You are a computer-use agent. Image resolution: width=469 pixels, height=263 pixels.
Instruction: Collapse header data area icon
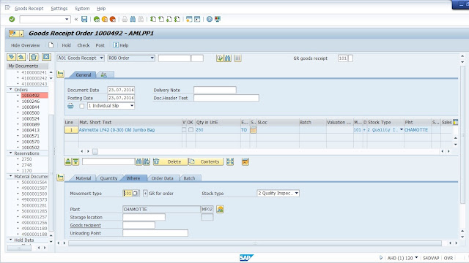(60, 75)
